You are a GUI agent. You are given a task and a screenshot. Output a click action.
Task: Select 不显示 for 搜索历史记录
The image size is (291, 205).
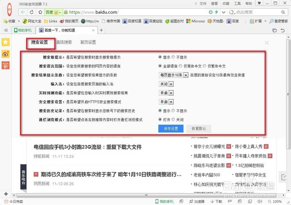173,110
